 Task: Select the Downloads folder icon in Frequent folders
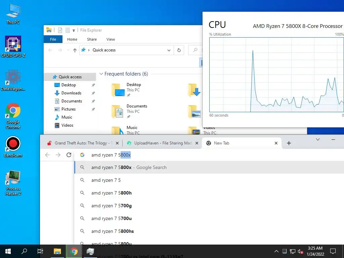tap(195, 90)
